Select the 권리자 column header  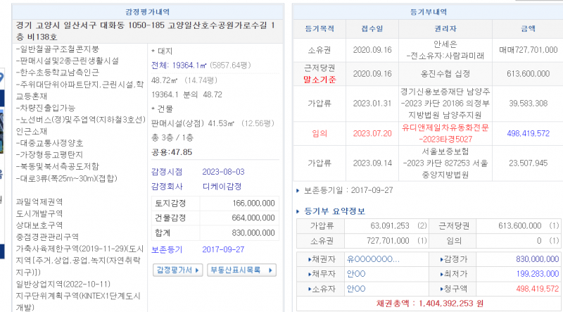445,29
